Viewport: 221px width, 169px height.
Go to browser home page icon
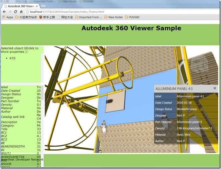pyautogui.click(x=21, y=12)
